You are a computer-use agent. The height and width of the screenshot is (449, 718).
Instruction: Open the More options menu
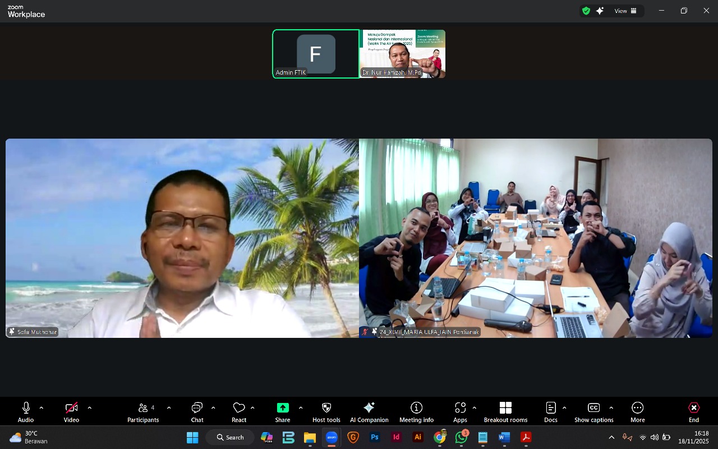637,411
